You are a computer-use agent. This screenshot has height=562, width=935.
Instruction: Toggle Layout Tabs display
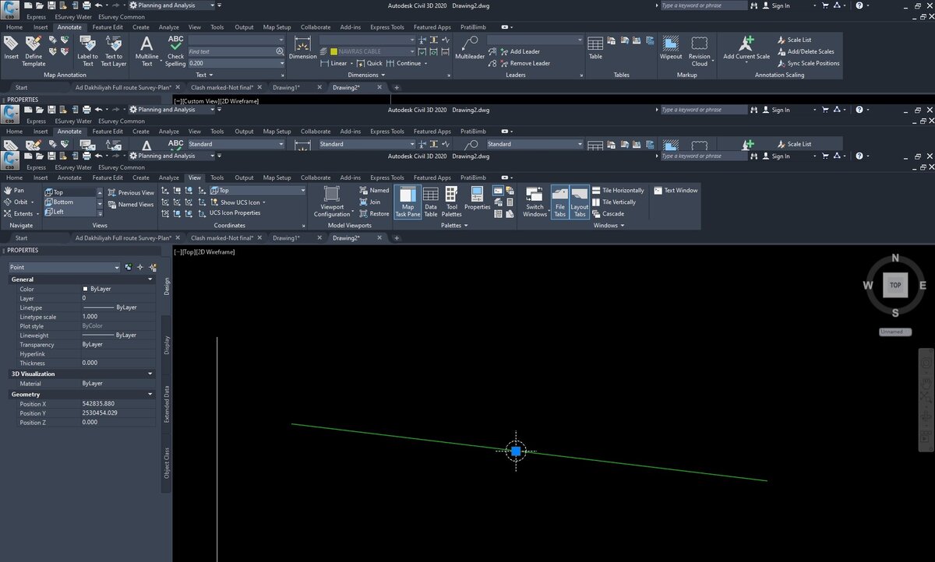coord(580,201)
